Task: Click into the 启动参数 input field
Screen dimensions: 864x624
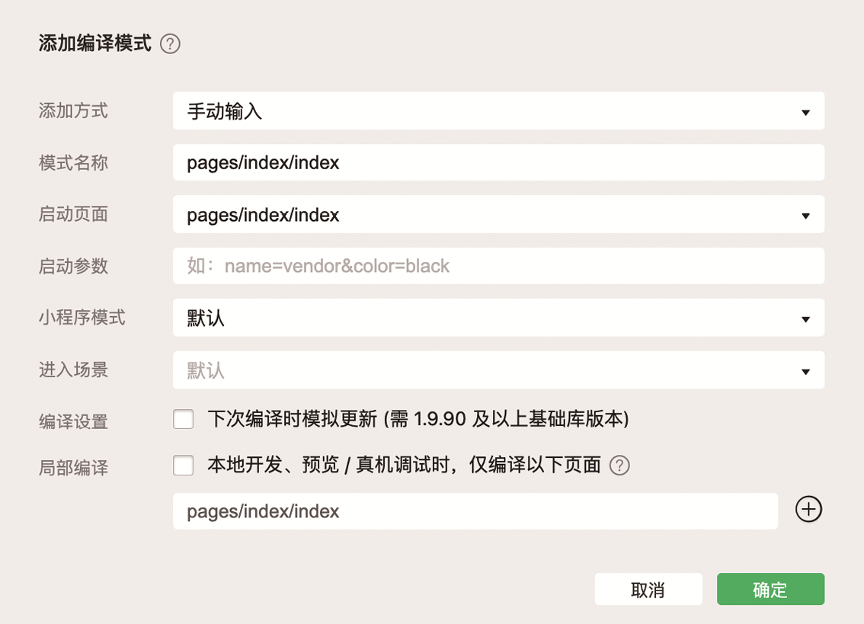Action: (499, 266)
